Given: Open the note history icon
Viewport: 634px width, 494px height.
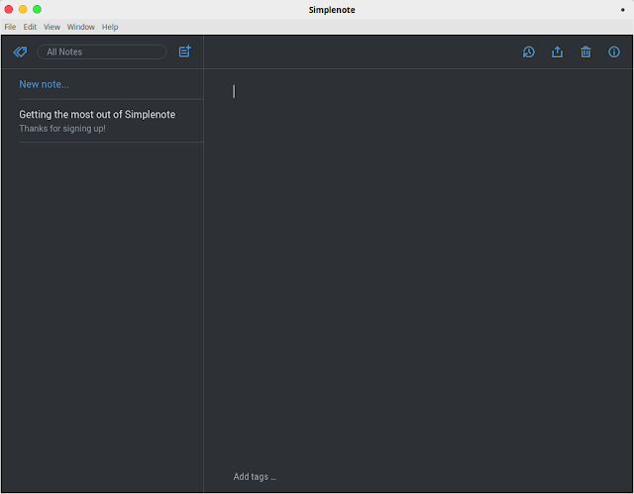Looking at the screenshot, I should pos(528,52).
